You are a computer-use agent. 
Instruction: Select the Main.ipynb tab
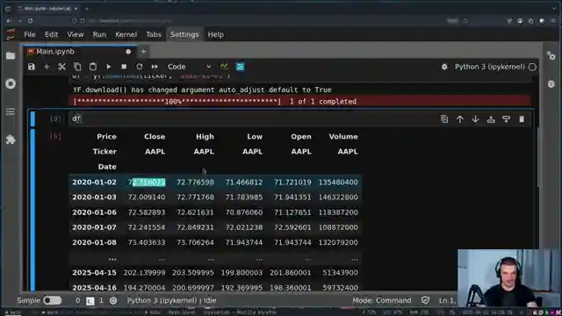[80, 52]
